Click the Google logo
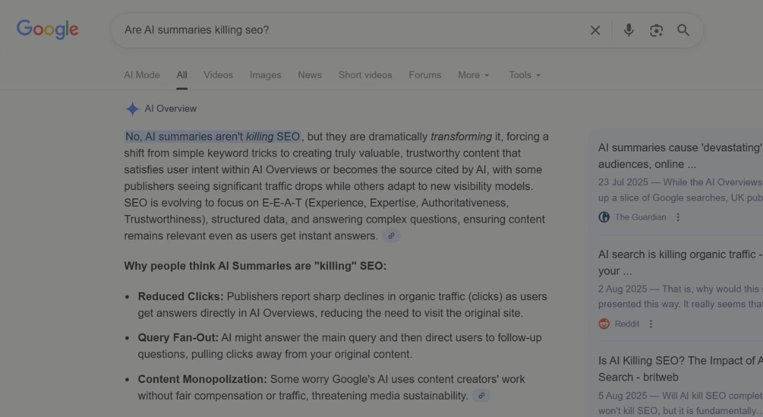The image size is (763, 417). pos(48,29)
